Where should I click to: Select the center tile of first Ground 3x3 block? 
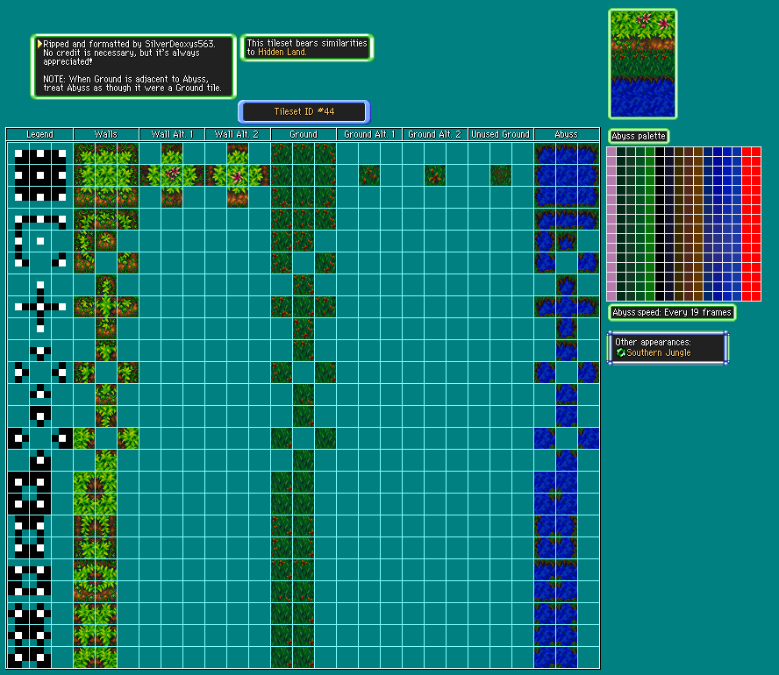(304, 175)
